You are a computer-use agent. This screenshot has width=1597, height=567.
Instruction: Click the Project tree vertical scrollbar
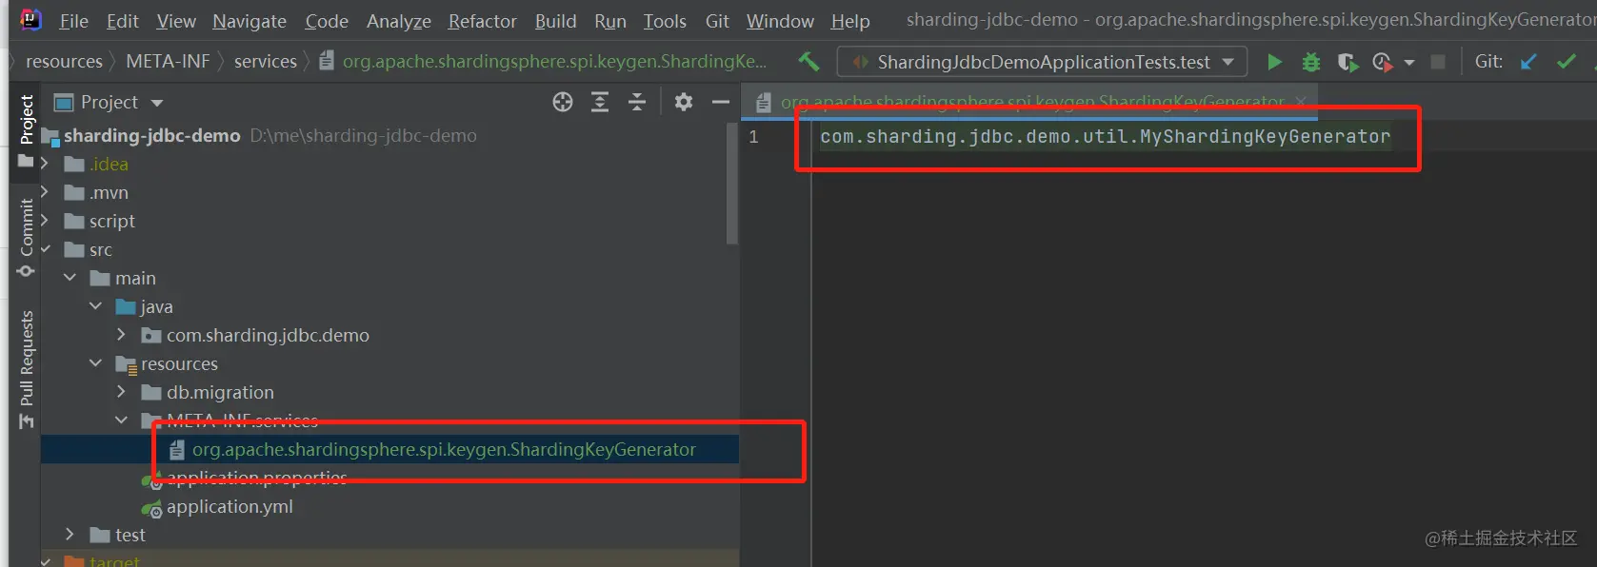point(731,183)
